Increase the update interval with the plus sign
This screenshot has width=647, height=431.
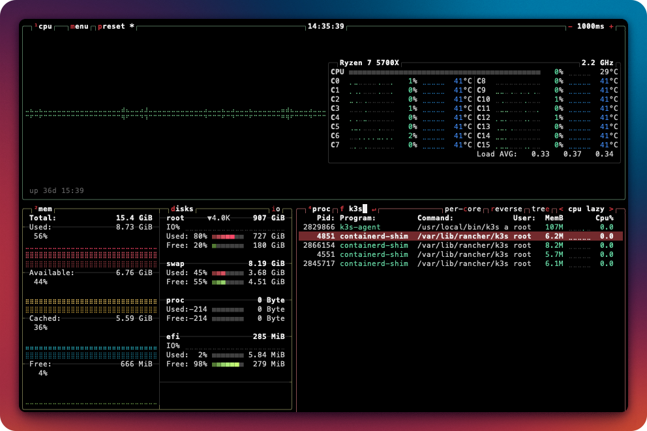click(611, 26)
